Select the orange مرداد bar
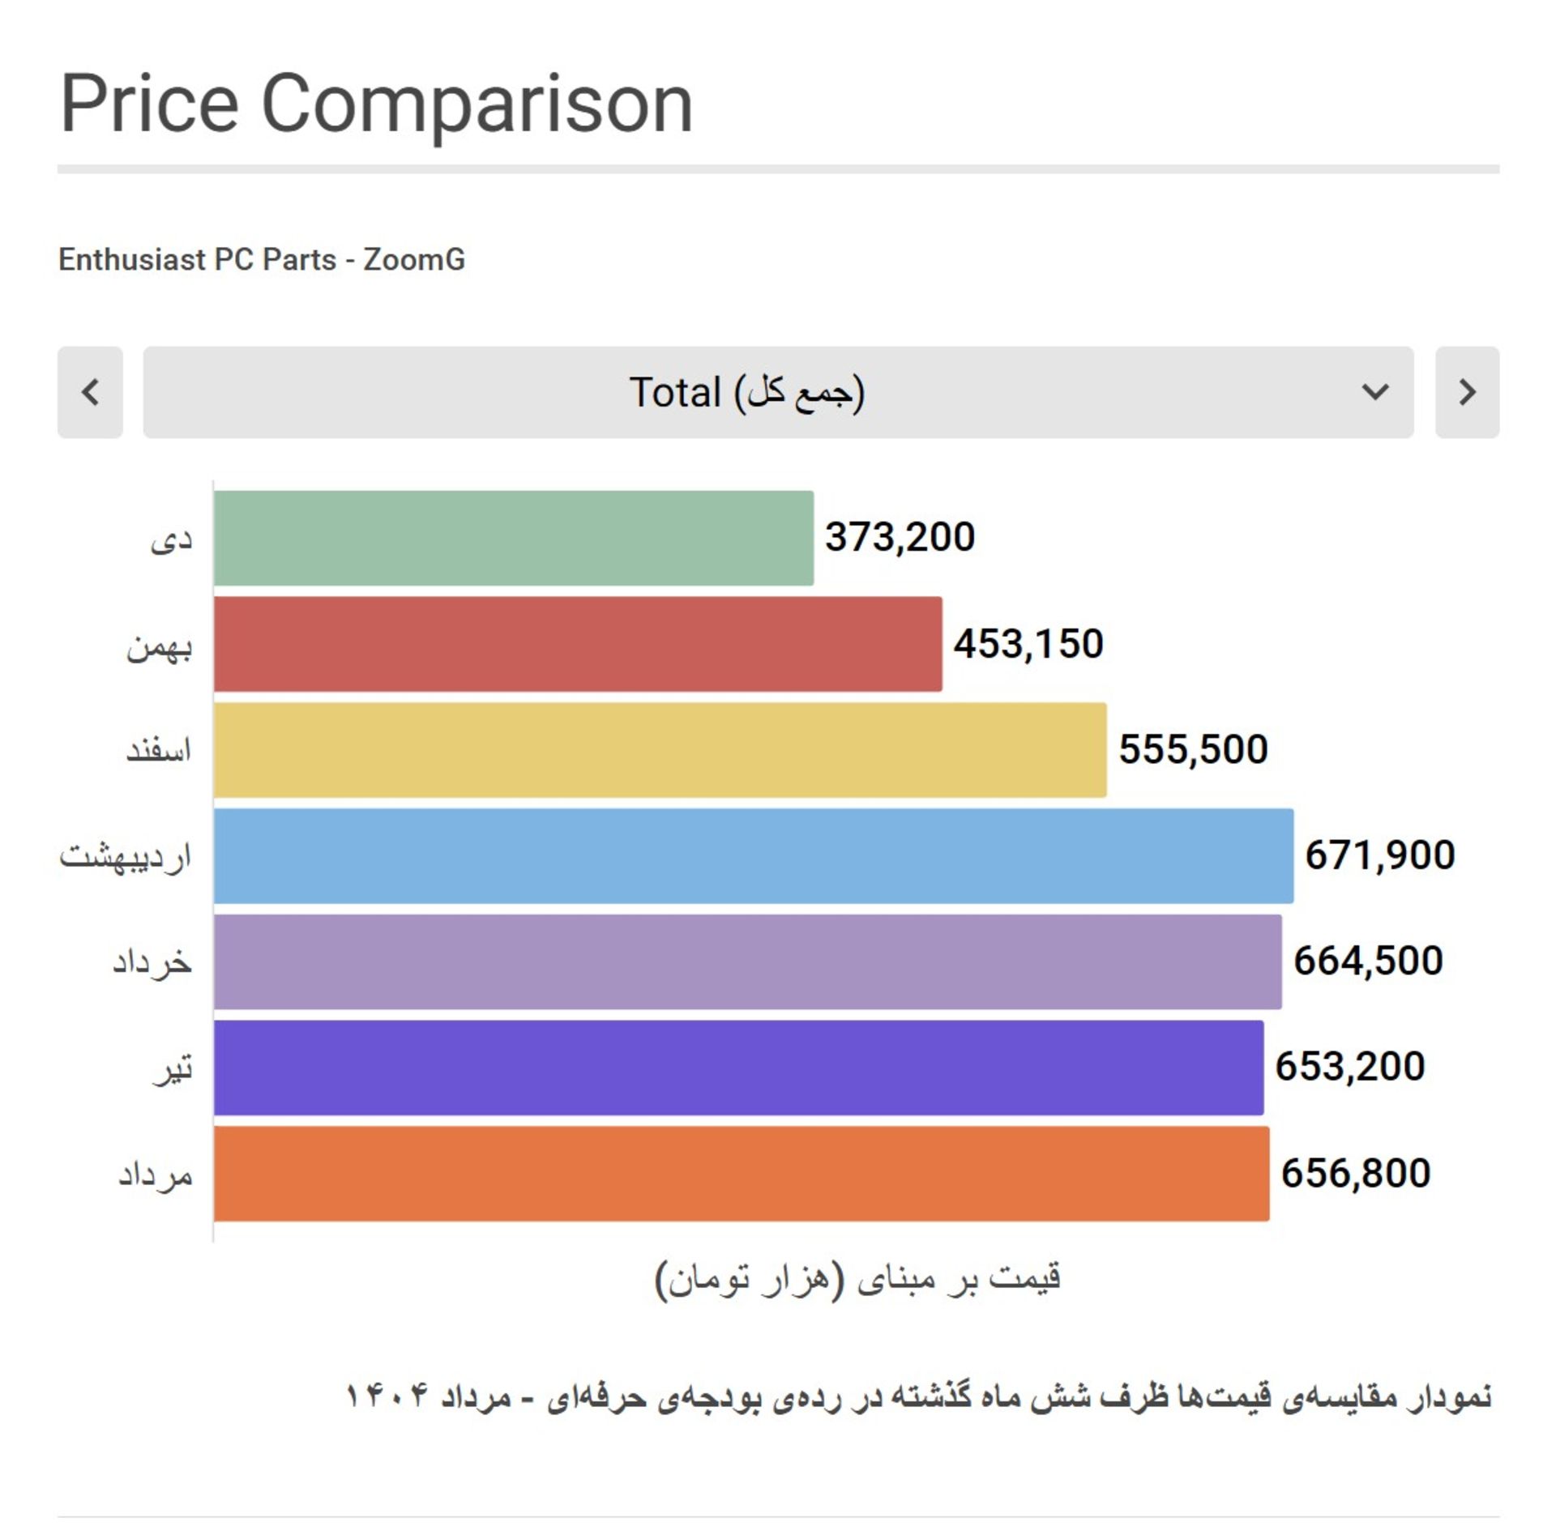 tap(742, 1173)
